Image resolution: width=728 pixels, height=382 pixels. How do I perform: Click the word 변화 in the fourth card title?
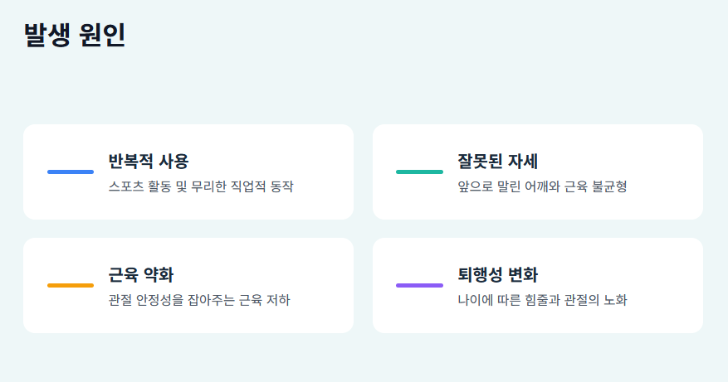pyautogui.click(x=523, y=275)
